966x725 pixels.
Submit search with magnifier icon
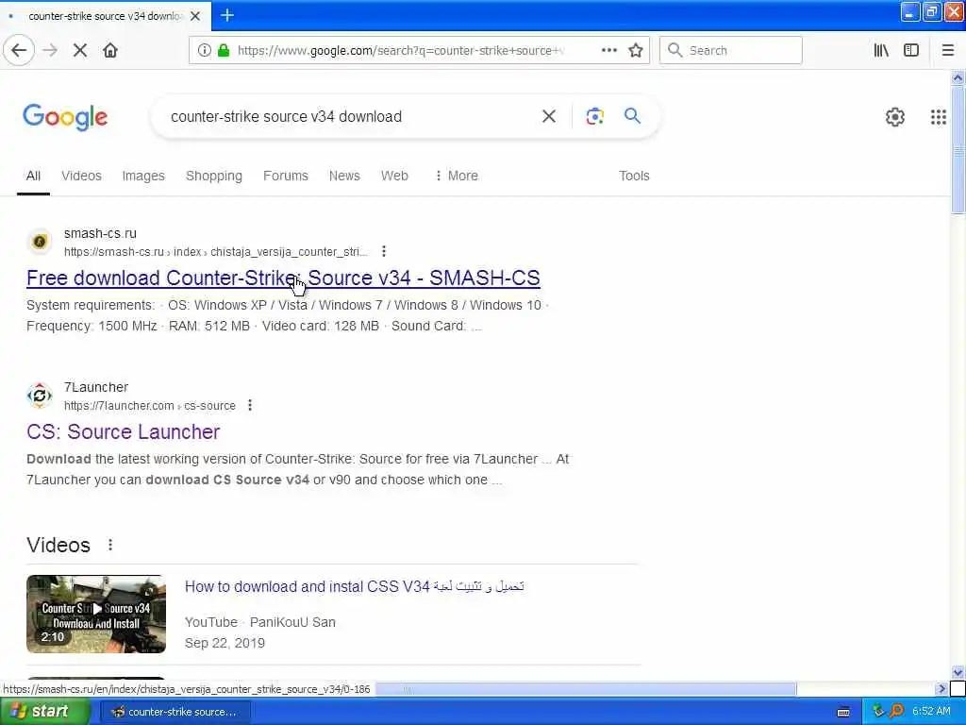pos(632,115)
